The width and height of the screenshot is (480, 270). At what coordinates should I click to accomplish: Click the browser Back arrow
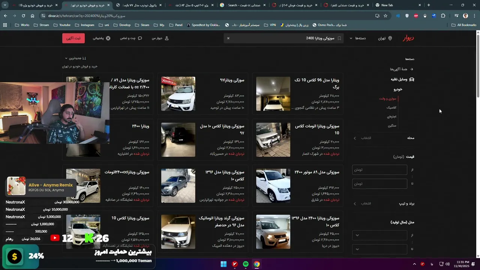pyautogui.click(x=5, y=16)
